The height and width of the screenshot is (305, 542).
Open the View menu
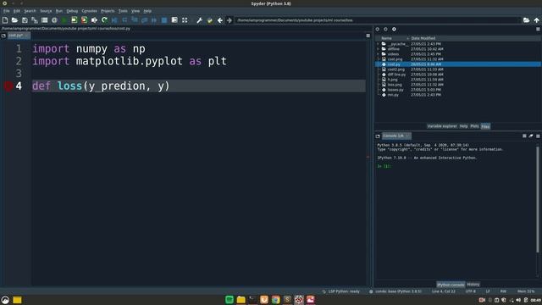tap(135, 11)
